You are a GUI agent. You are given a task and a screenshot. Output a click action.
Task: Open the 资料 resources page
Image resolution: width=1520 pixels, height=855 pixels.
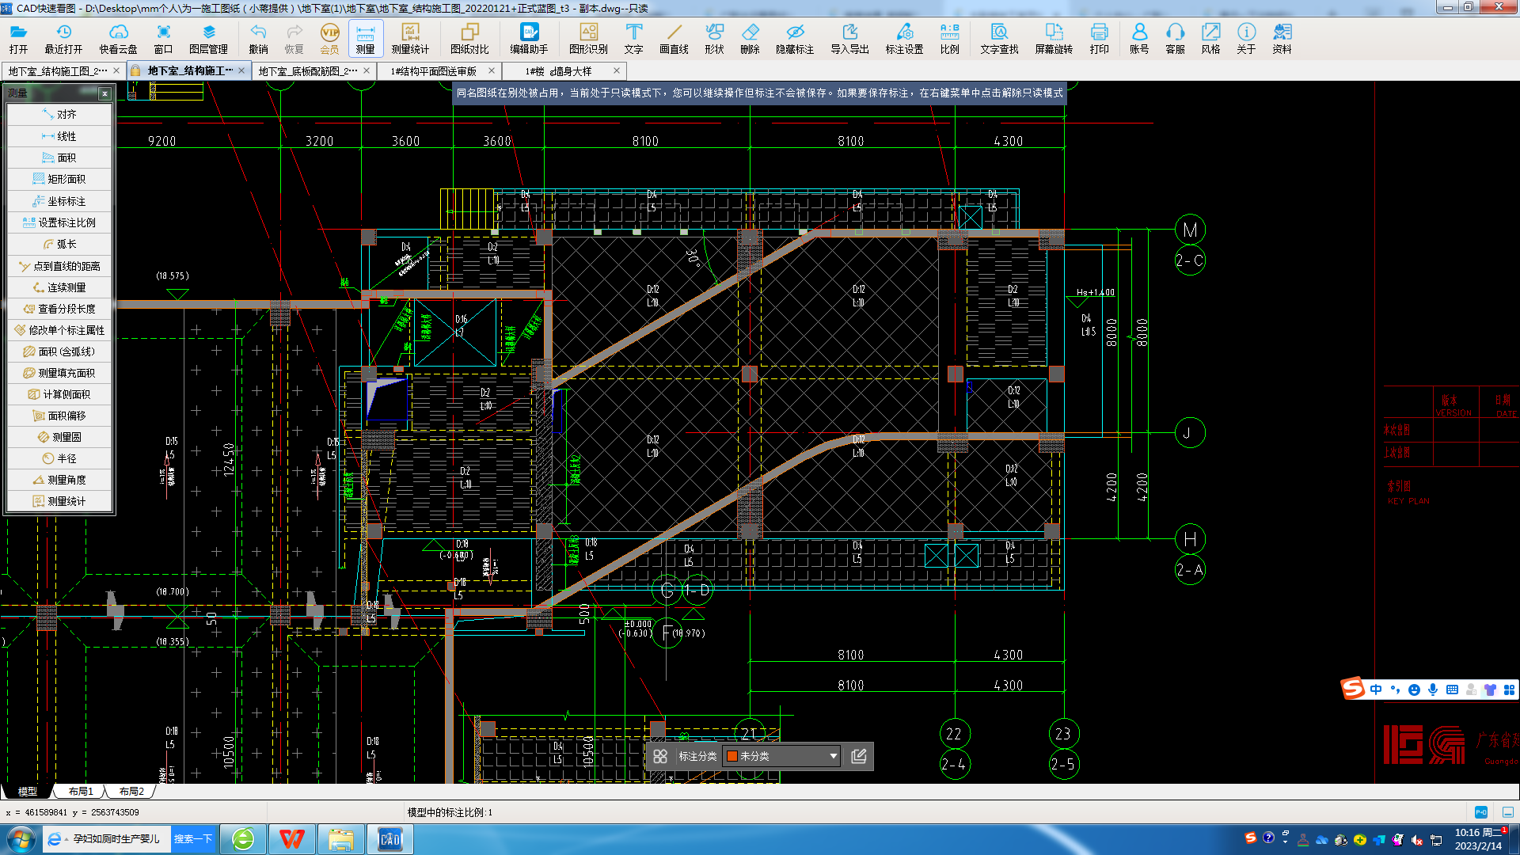click(1282, 38)
